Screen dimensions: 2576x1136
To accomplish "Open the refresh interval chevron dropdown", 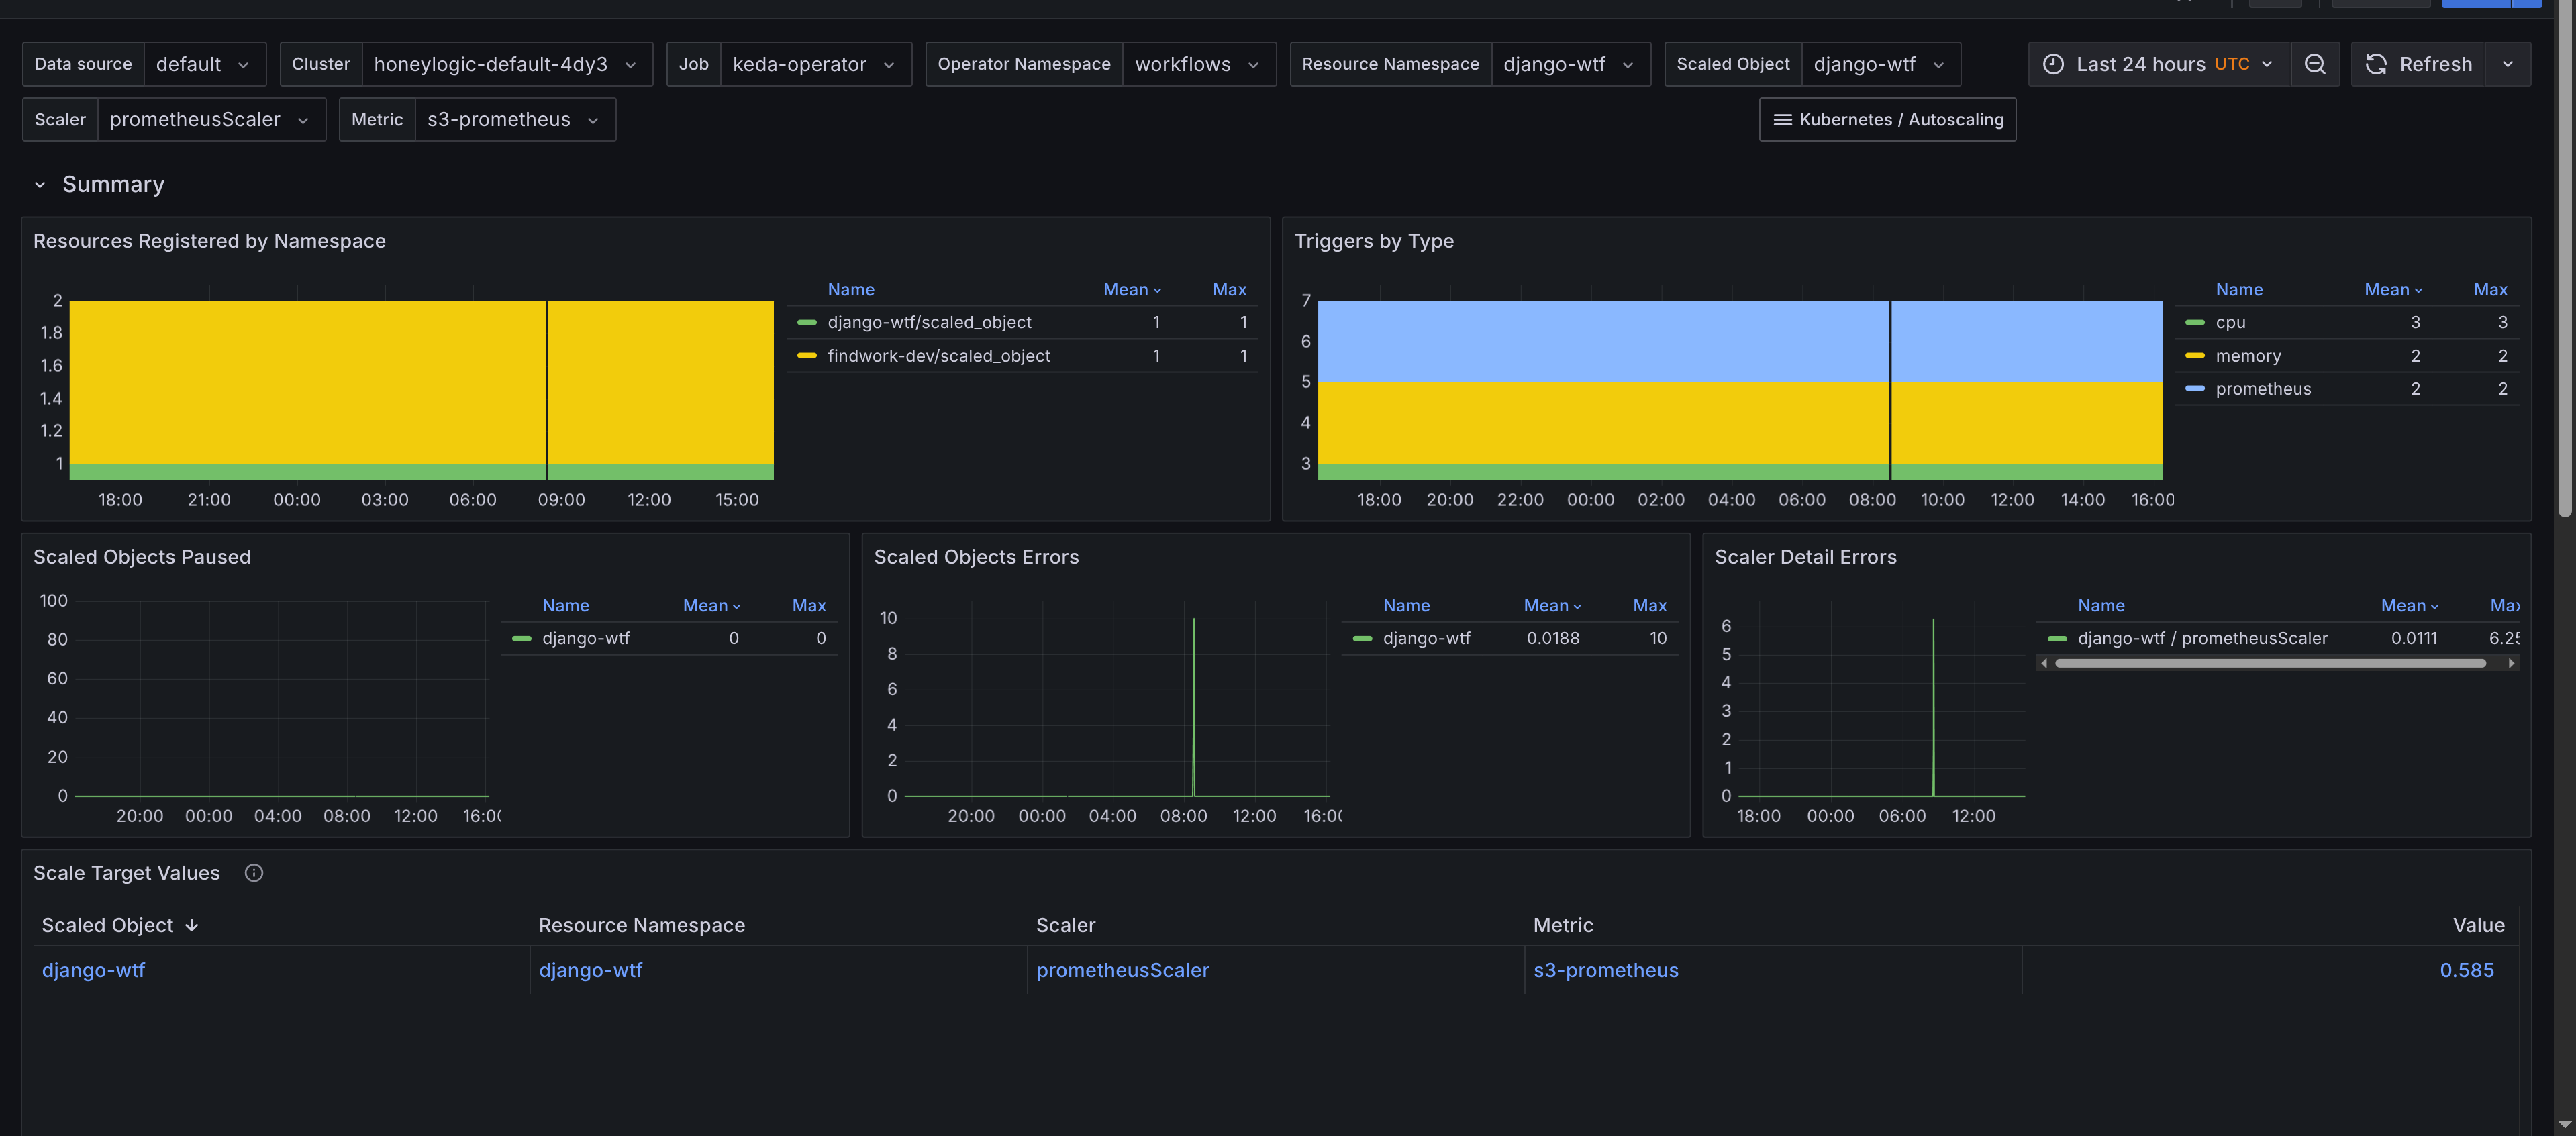I will click(x=2509, y=63).
